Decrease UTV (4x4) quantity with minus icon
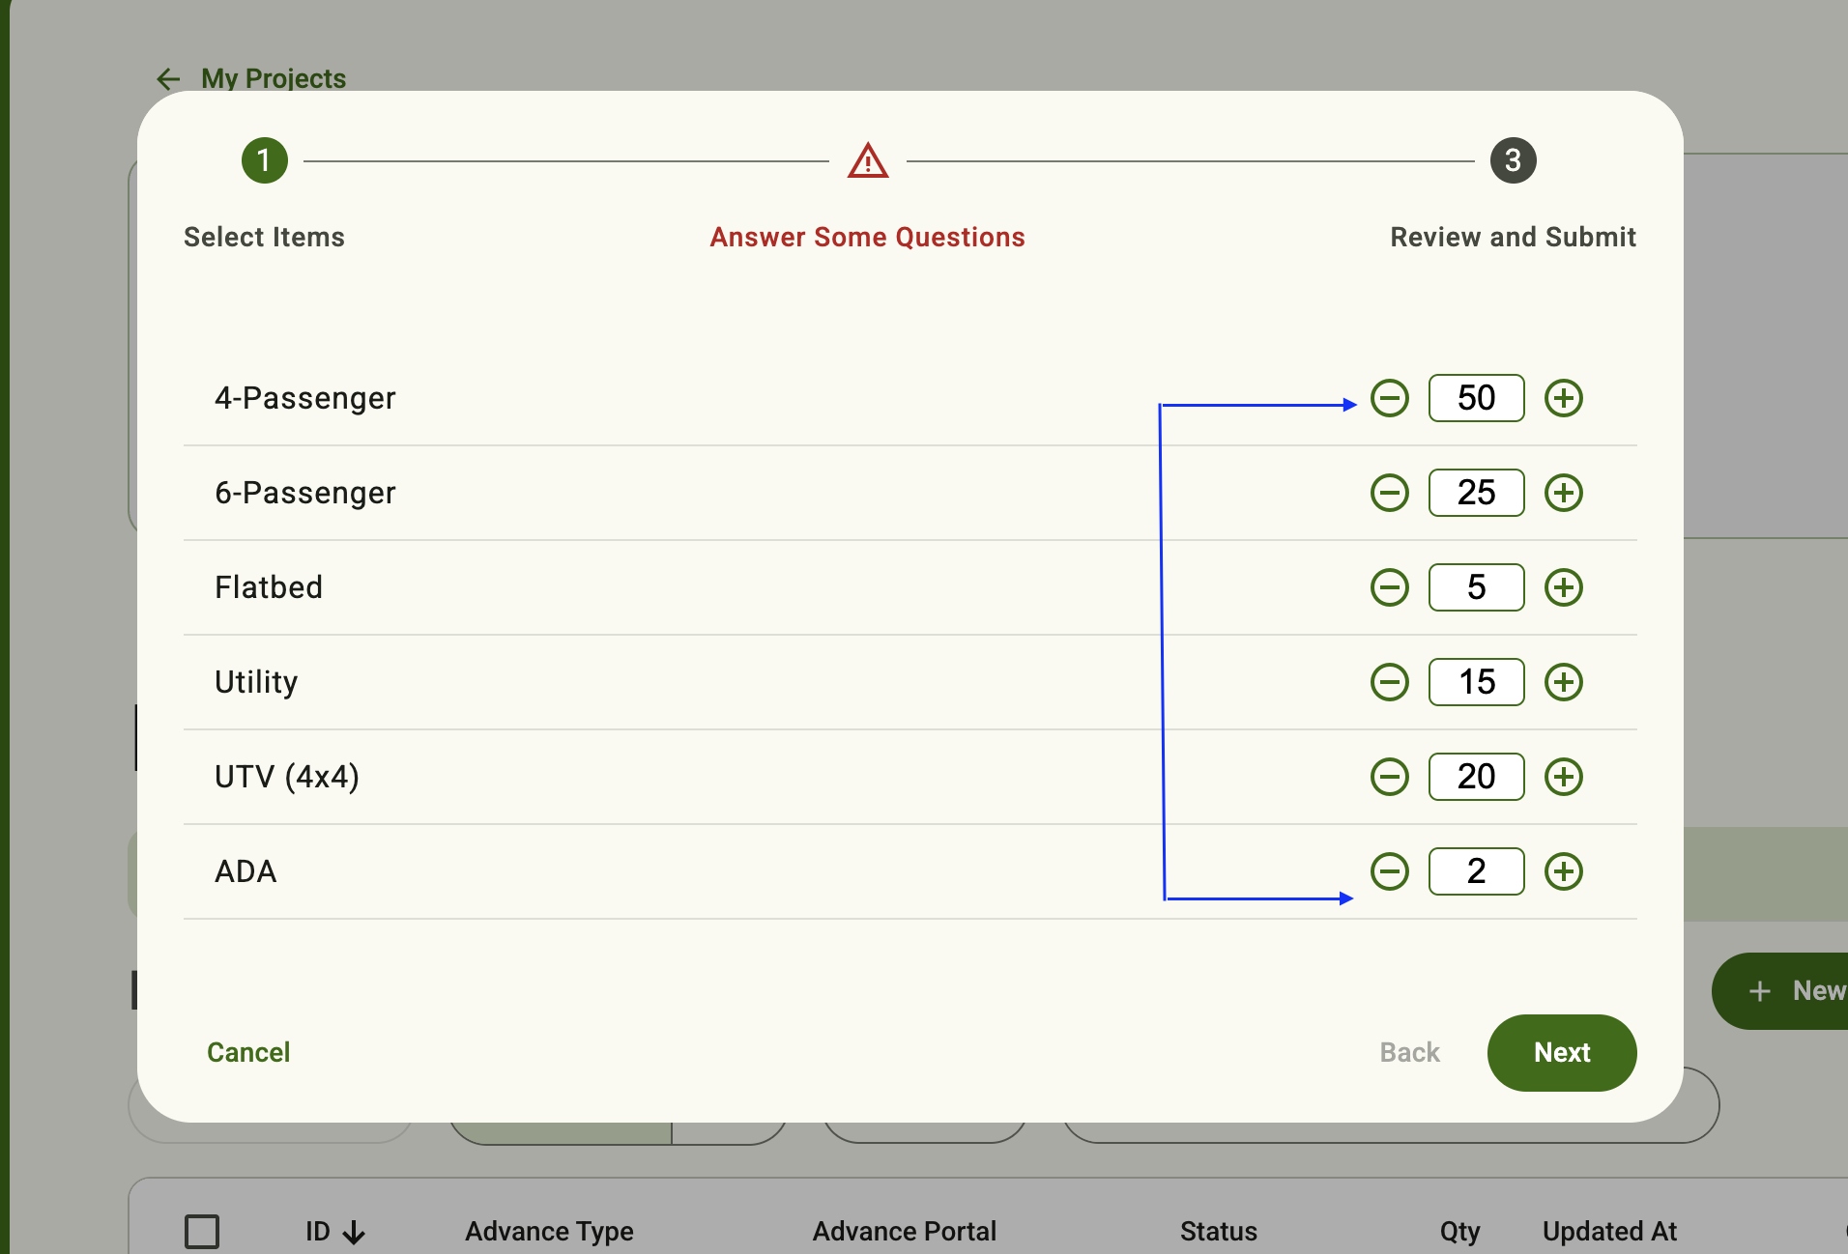Screen dimensions: 1848x1254 [1390, 777]
